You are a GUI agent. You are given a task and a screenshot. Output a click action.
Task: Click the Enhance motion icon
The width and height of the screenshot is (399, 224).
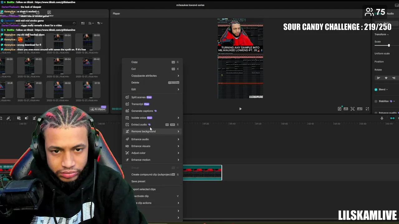point(127,160)
